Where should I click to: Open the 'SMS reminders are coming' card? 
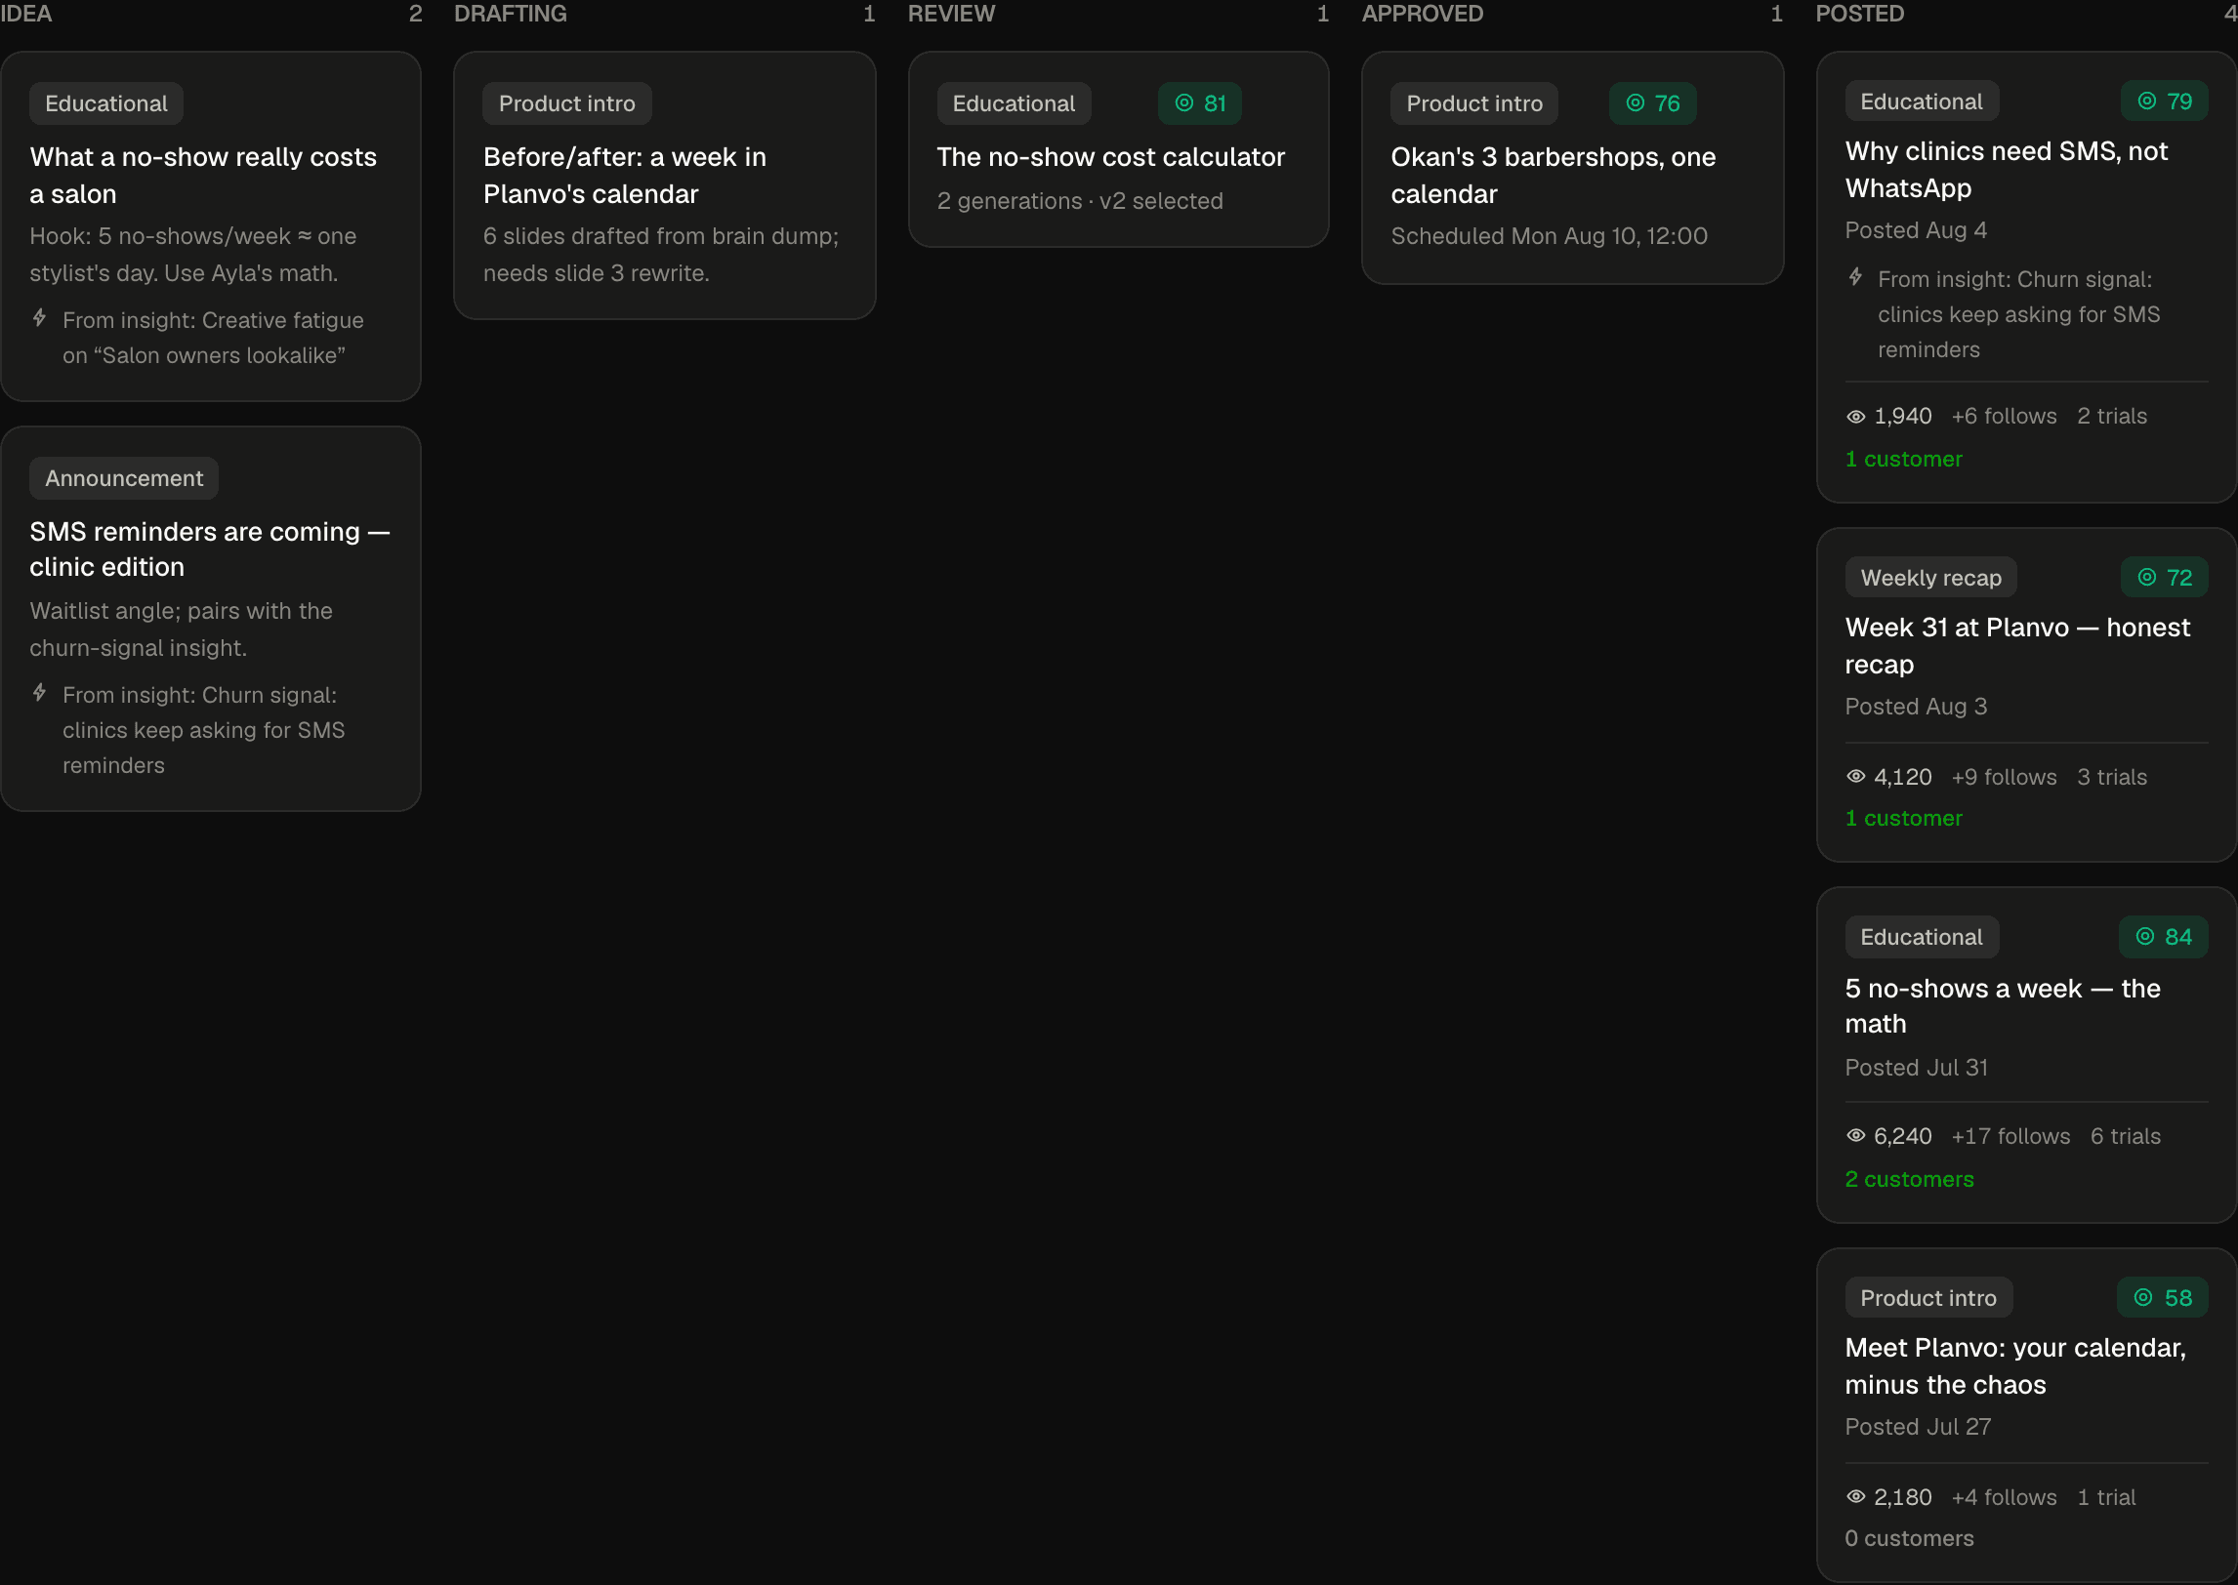tap(211, 619)
